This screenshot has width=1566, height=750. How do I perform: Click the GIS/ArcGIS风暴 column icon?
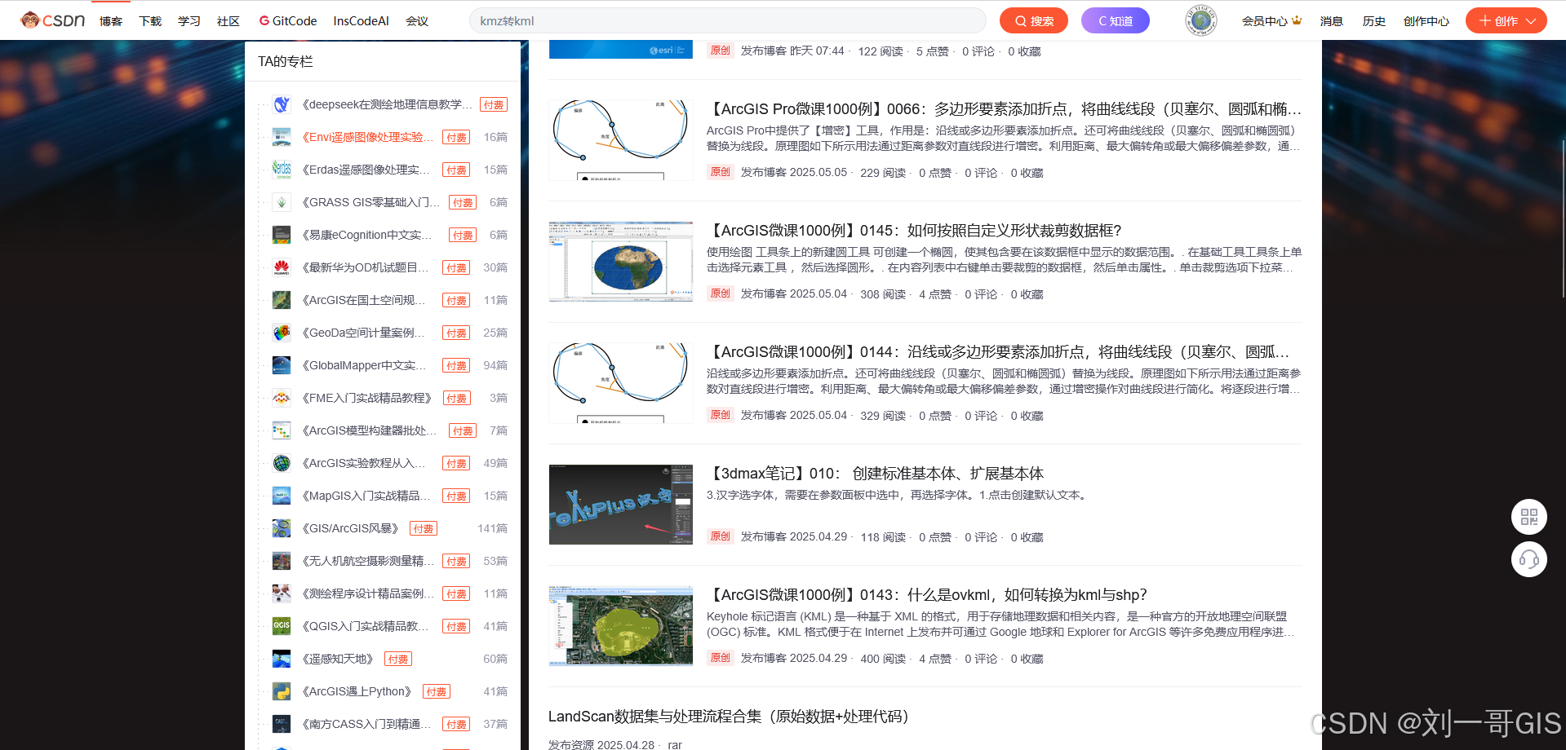(282, 528)
